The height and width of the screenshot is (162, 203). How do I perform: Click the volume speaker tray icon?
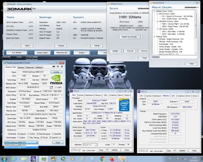[186, 159]
